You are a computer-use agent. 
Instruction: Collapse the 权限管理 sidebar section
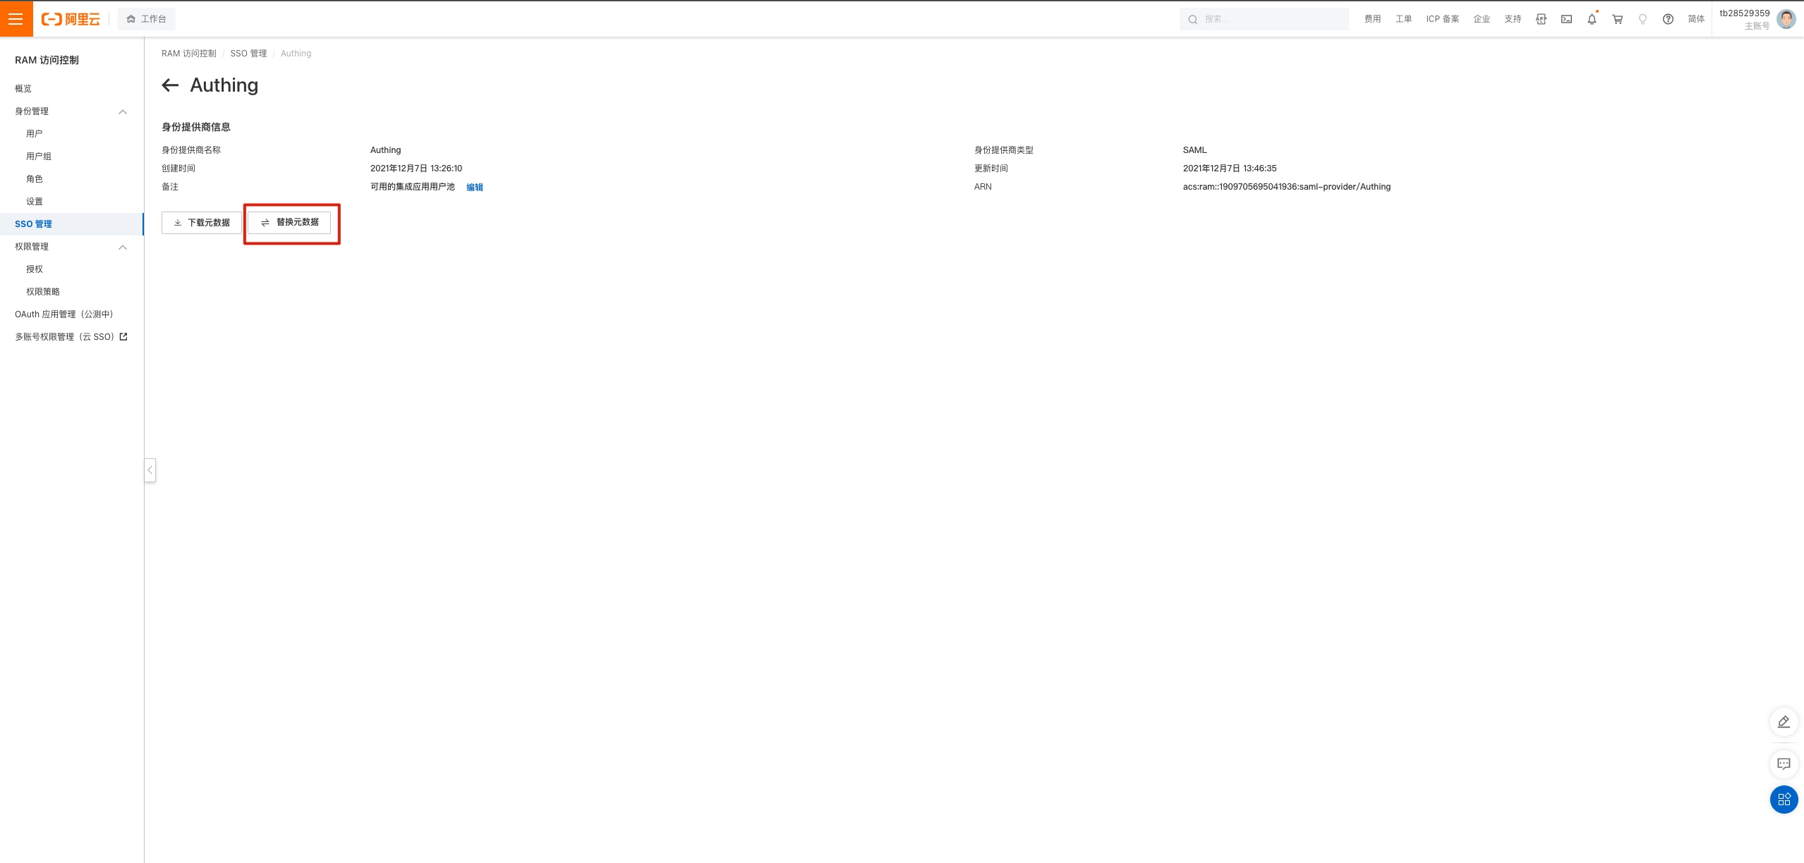pos(123,247)
